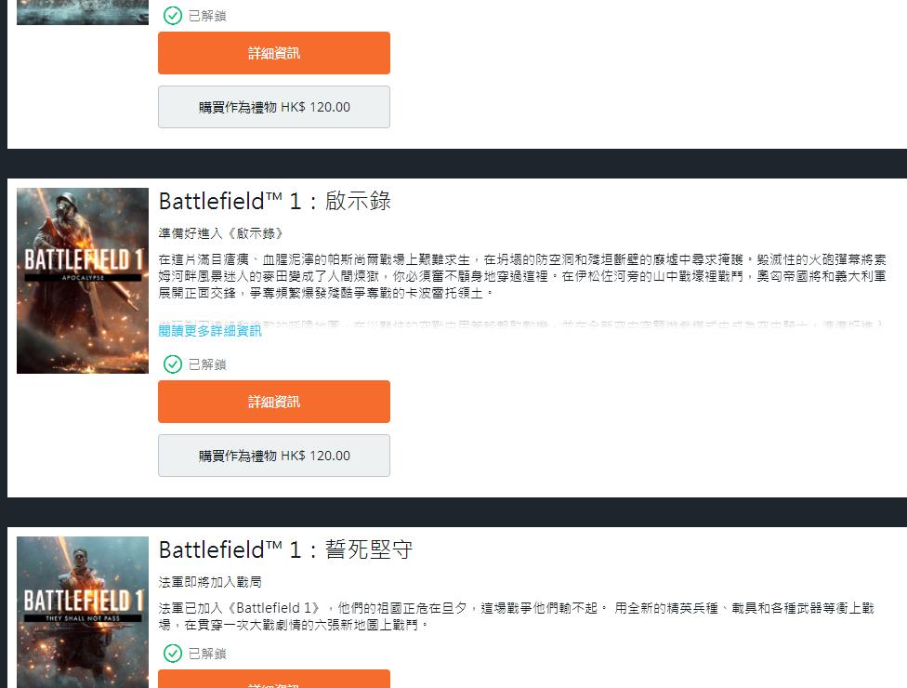Click the 詳細資訊 button for 啟示錄
The width and height of the screenshot is (907, 688).
pos(273,402)
